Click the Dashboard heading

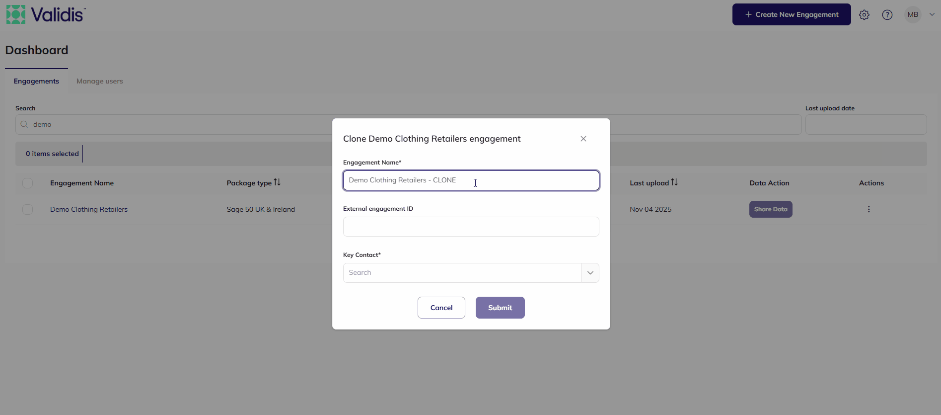point(37,50)
